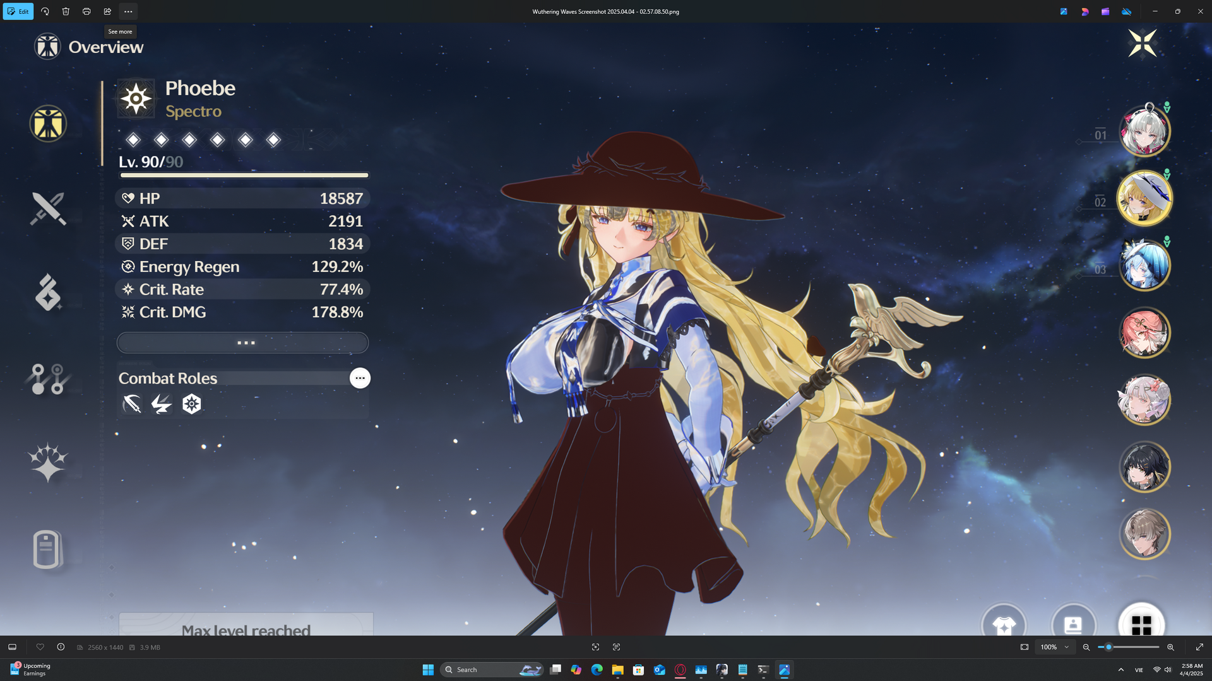This screenshot has height=681, width=1212.
Task: Open Combat Roles details ellipsis button
Action: (360, 378)
